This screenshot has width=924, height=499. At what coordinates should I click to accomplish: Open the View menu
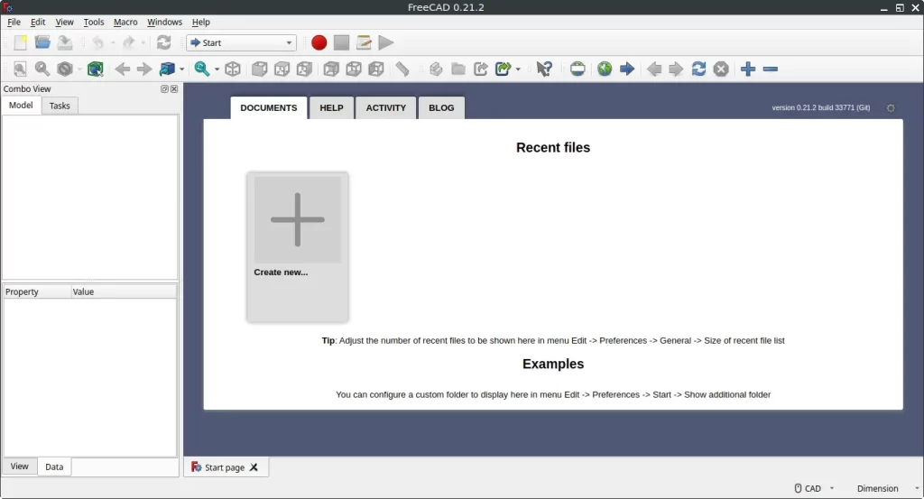[x=64, y=22]
